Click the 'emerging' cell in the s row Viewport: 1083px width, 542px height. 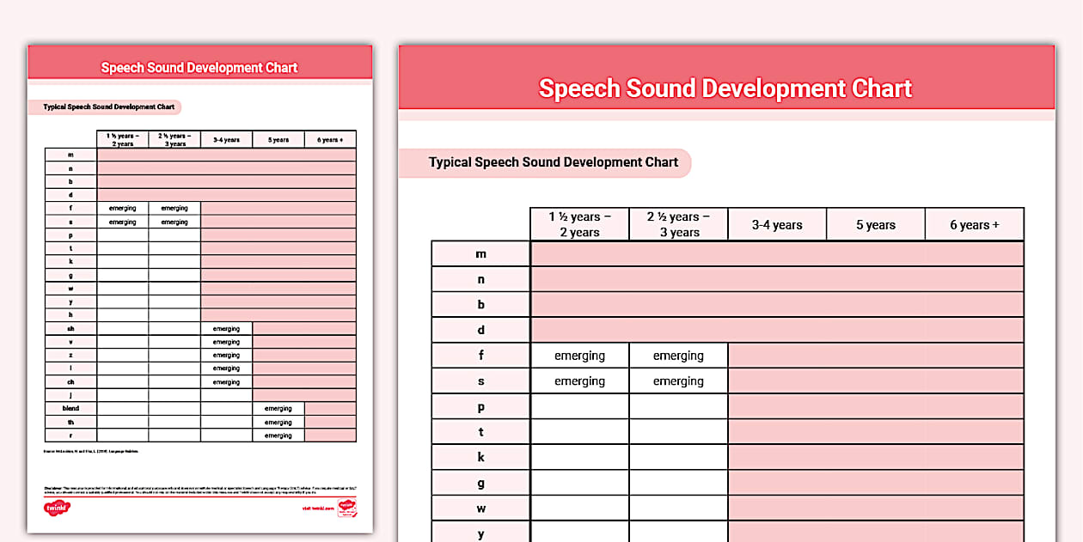(x=580, y=381)
